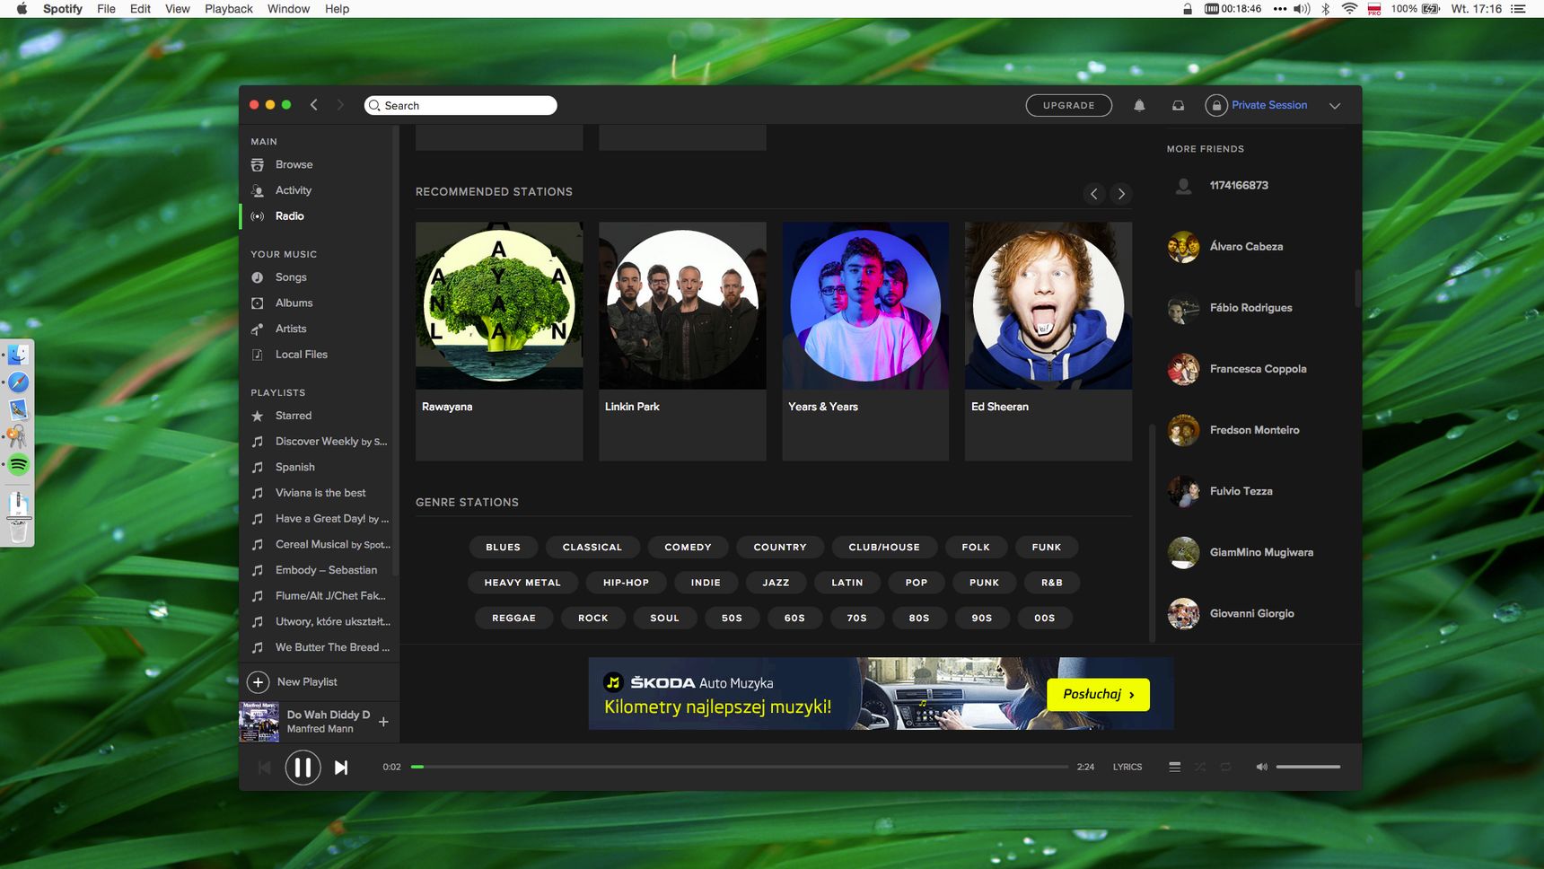This screenshot has height=869, width=1544.
Task: Click Spotify icon in the Dock
Action: [18, 465]
